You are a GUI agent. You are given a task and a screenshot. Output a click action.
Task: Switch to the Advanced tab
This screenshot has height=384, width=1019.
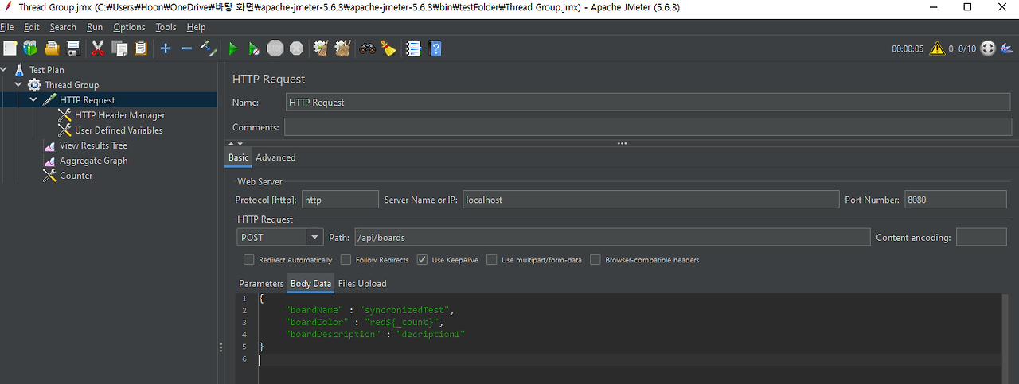pyautogui.click(x=275, y=157)
